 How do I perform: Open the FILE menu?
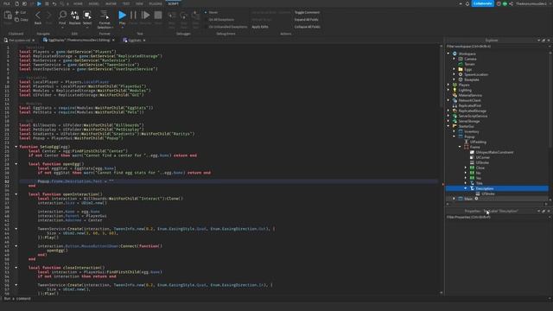tap(7, 3)
